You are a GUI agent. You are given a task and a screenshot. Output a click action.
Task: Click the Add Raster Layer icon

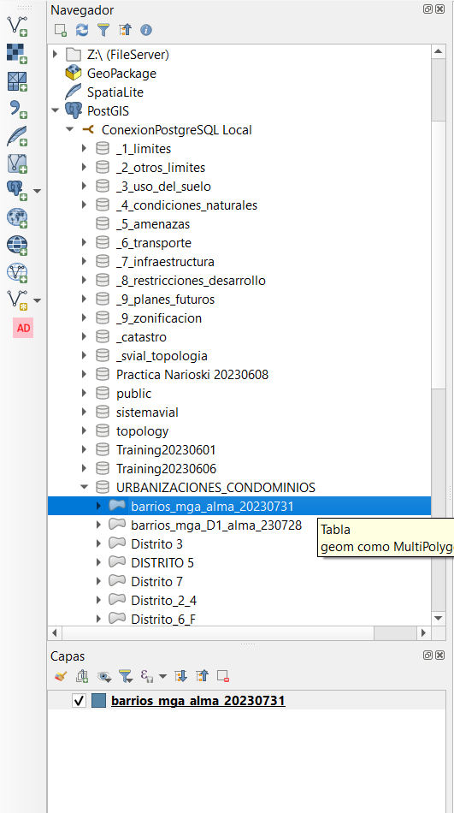pos(17,53)
